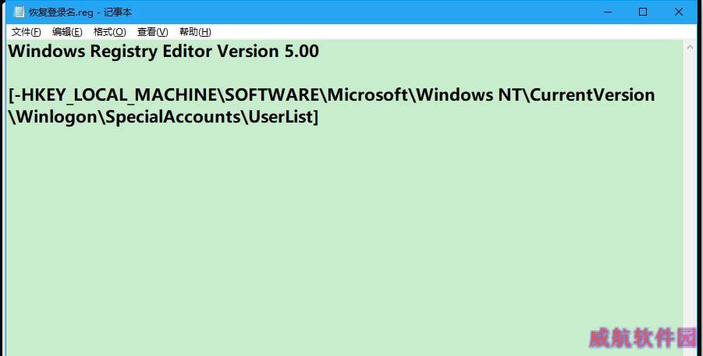
Task: Close the 恢复登录名.reg Notepad window
Action: tap(679, 12)
